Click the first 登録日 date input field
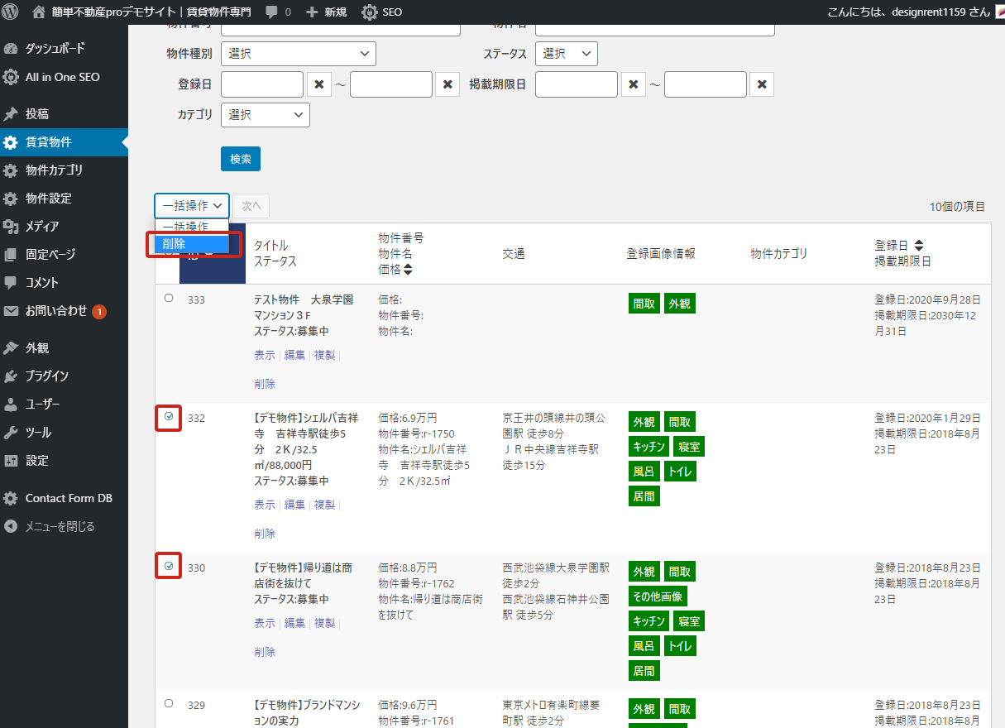This screenshot has width=1005, height=728. click(262, 84)
